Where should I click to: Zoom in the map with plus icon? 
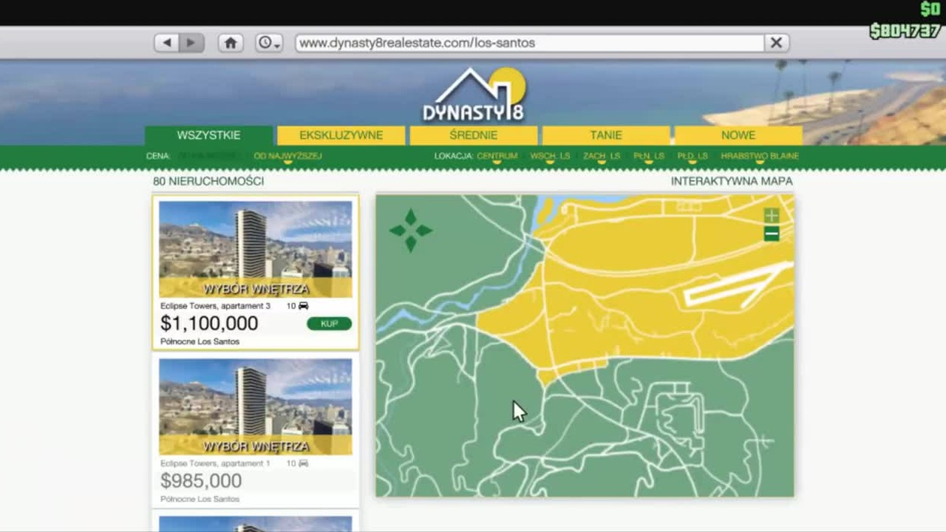pos(772,216)
